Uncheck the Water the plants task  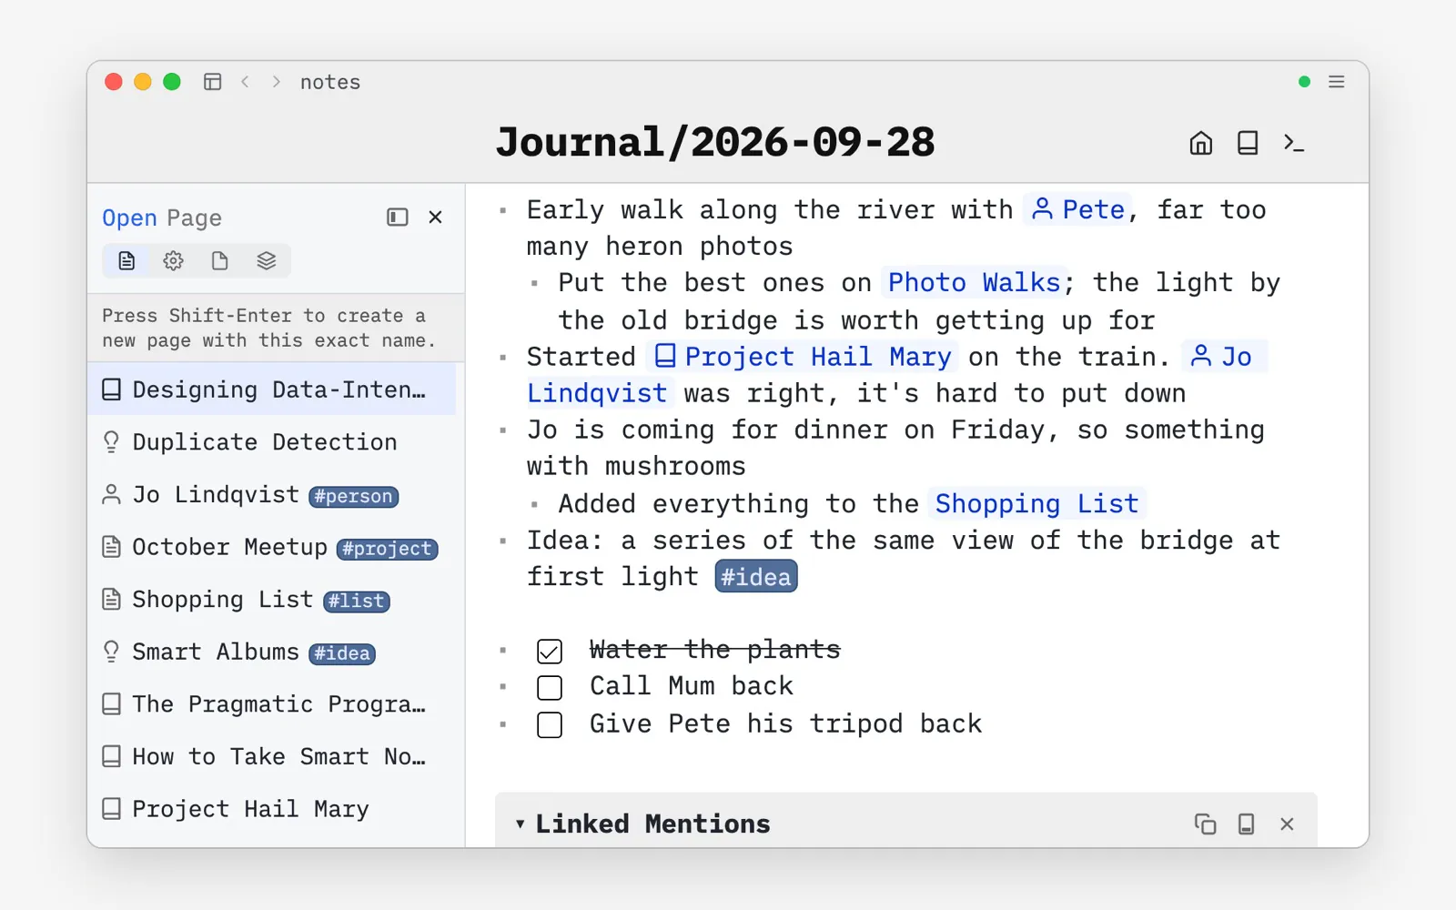(x=550, y=652)
